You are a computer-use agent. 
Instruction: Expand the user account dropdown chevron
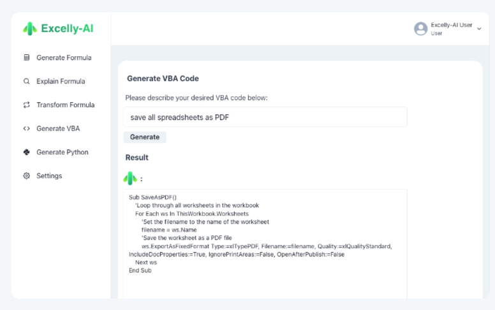coord(479,29)
